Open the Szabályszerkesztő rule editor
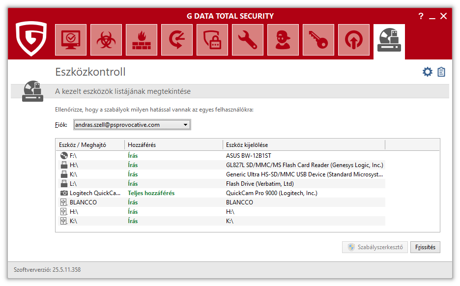The height and width of the screenshot is (286, 460). coord(375,247)
